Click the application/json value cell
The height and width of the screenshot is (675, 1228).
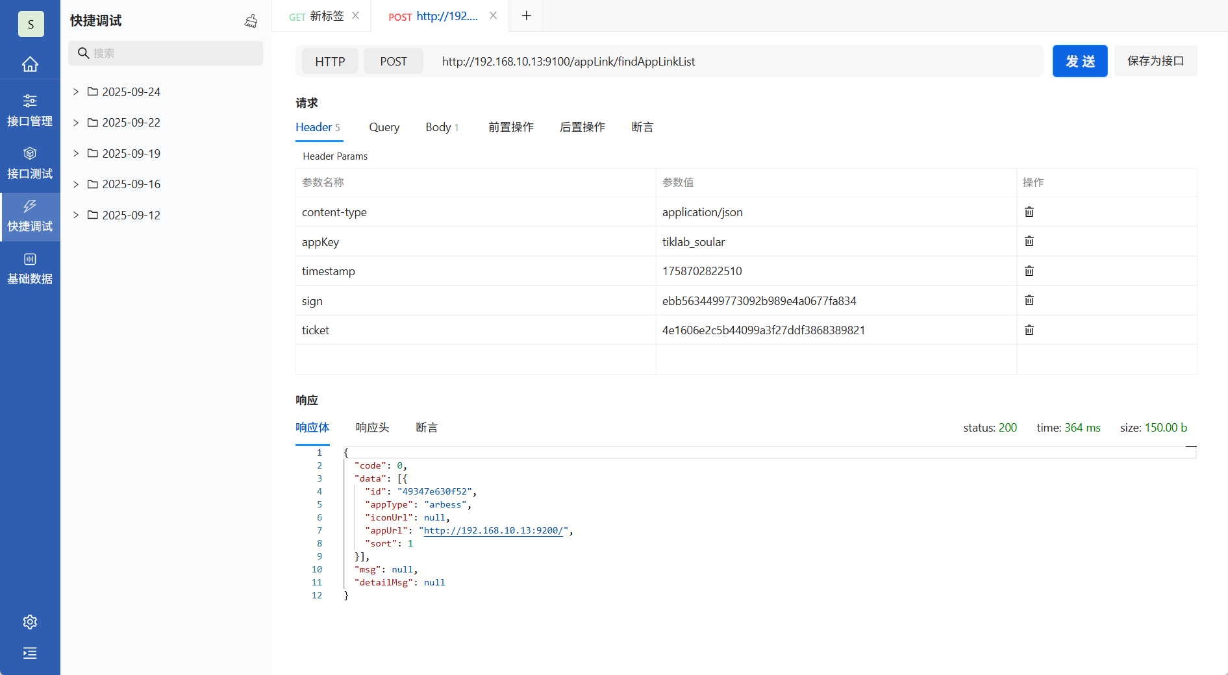836,212
